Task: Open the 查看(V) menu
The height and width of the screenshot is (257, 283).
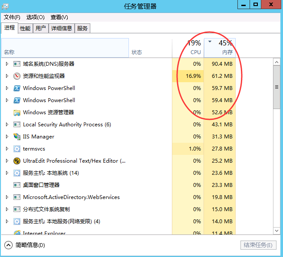Action: click(x=59, y=17)
